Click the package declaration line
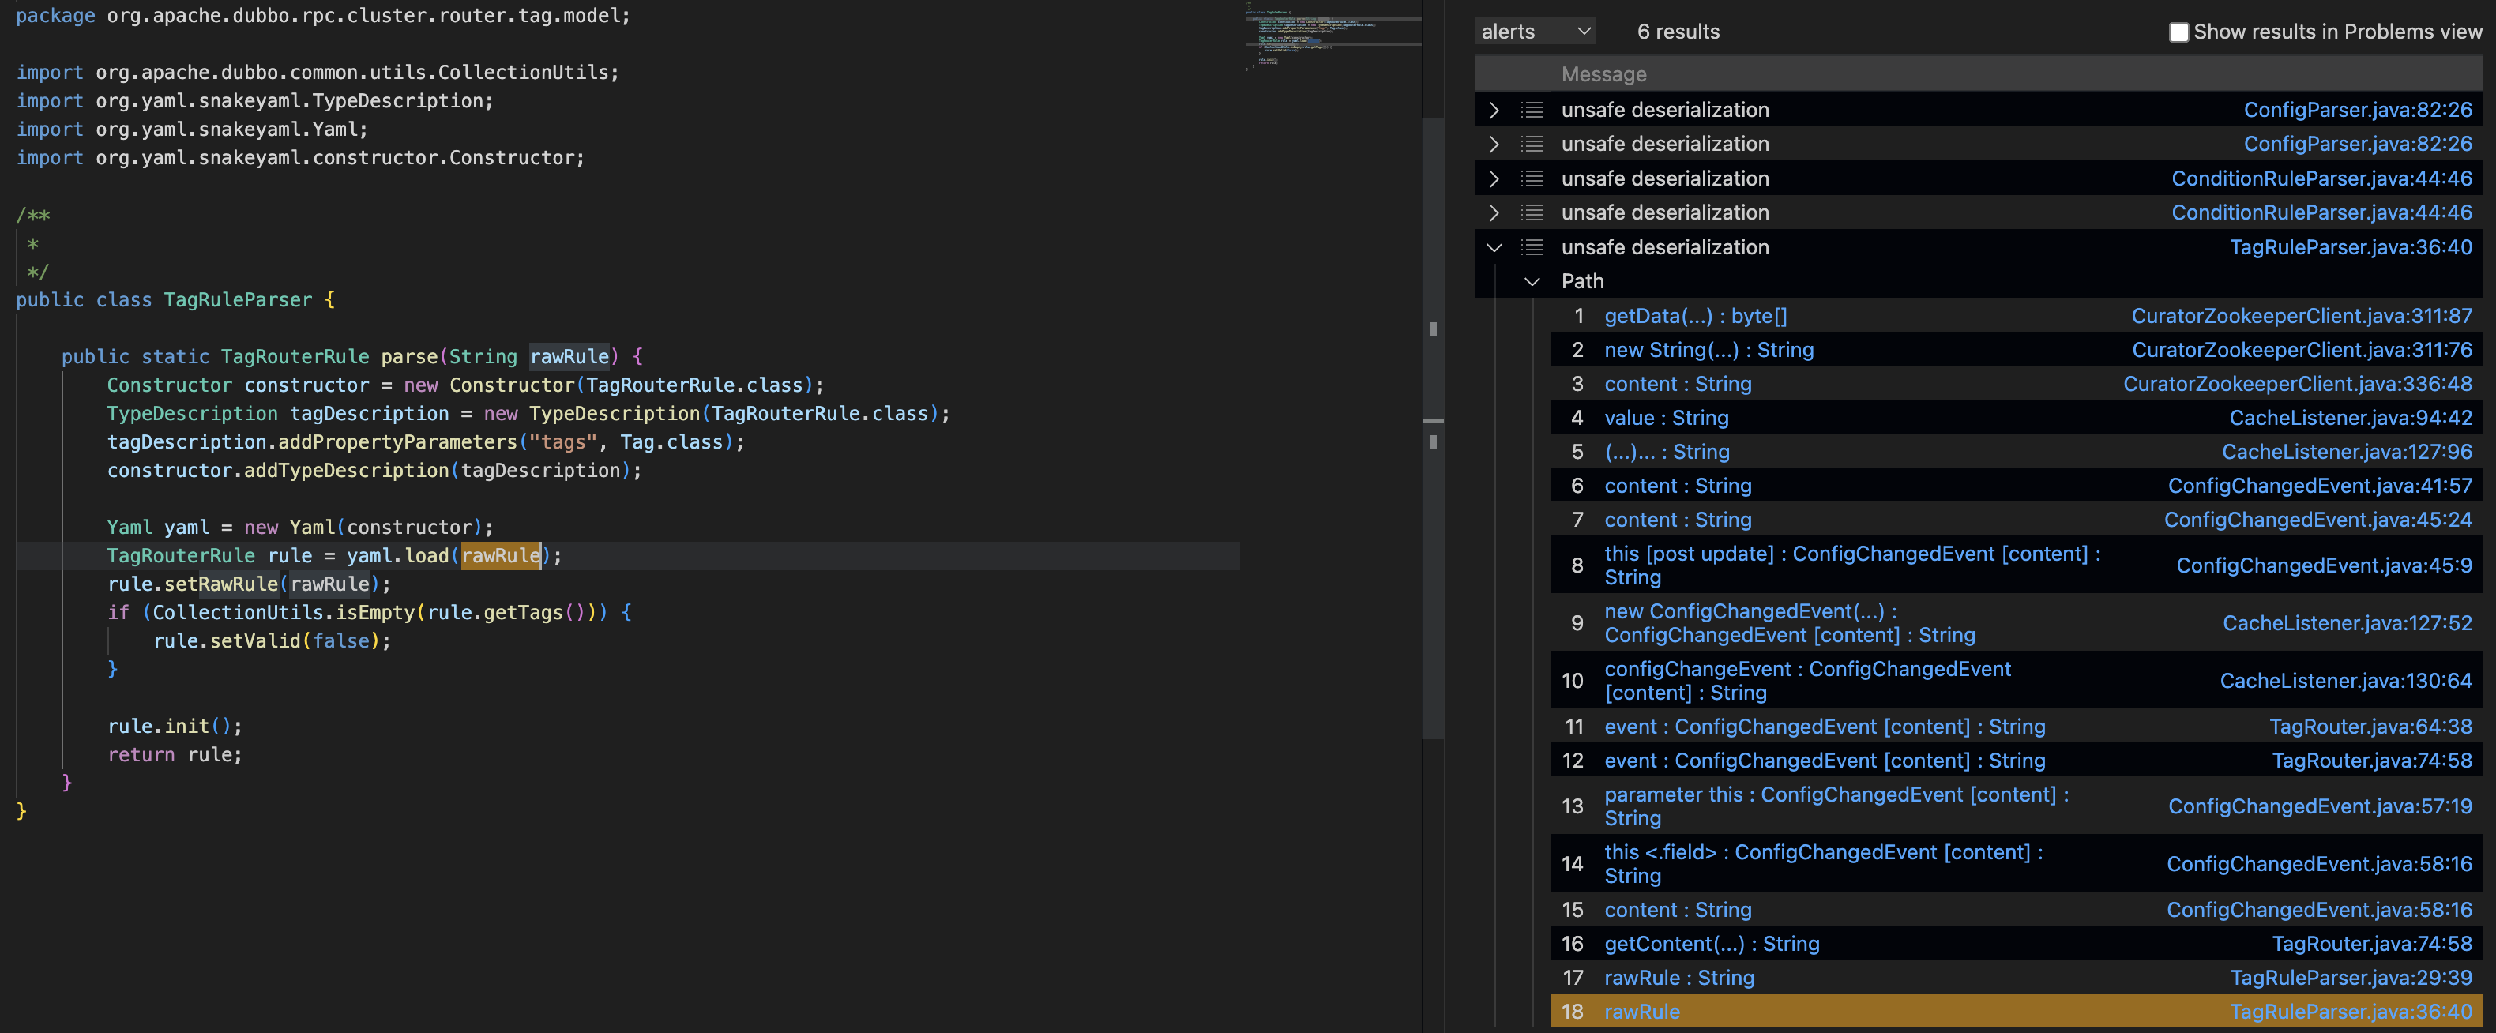 coord(322,16)
